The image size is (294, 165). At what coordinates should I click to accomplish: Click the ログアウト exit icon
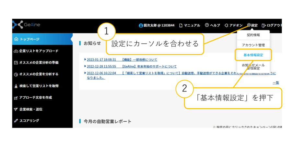[264, 25]
